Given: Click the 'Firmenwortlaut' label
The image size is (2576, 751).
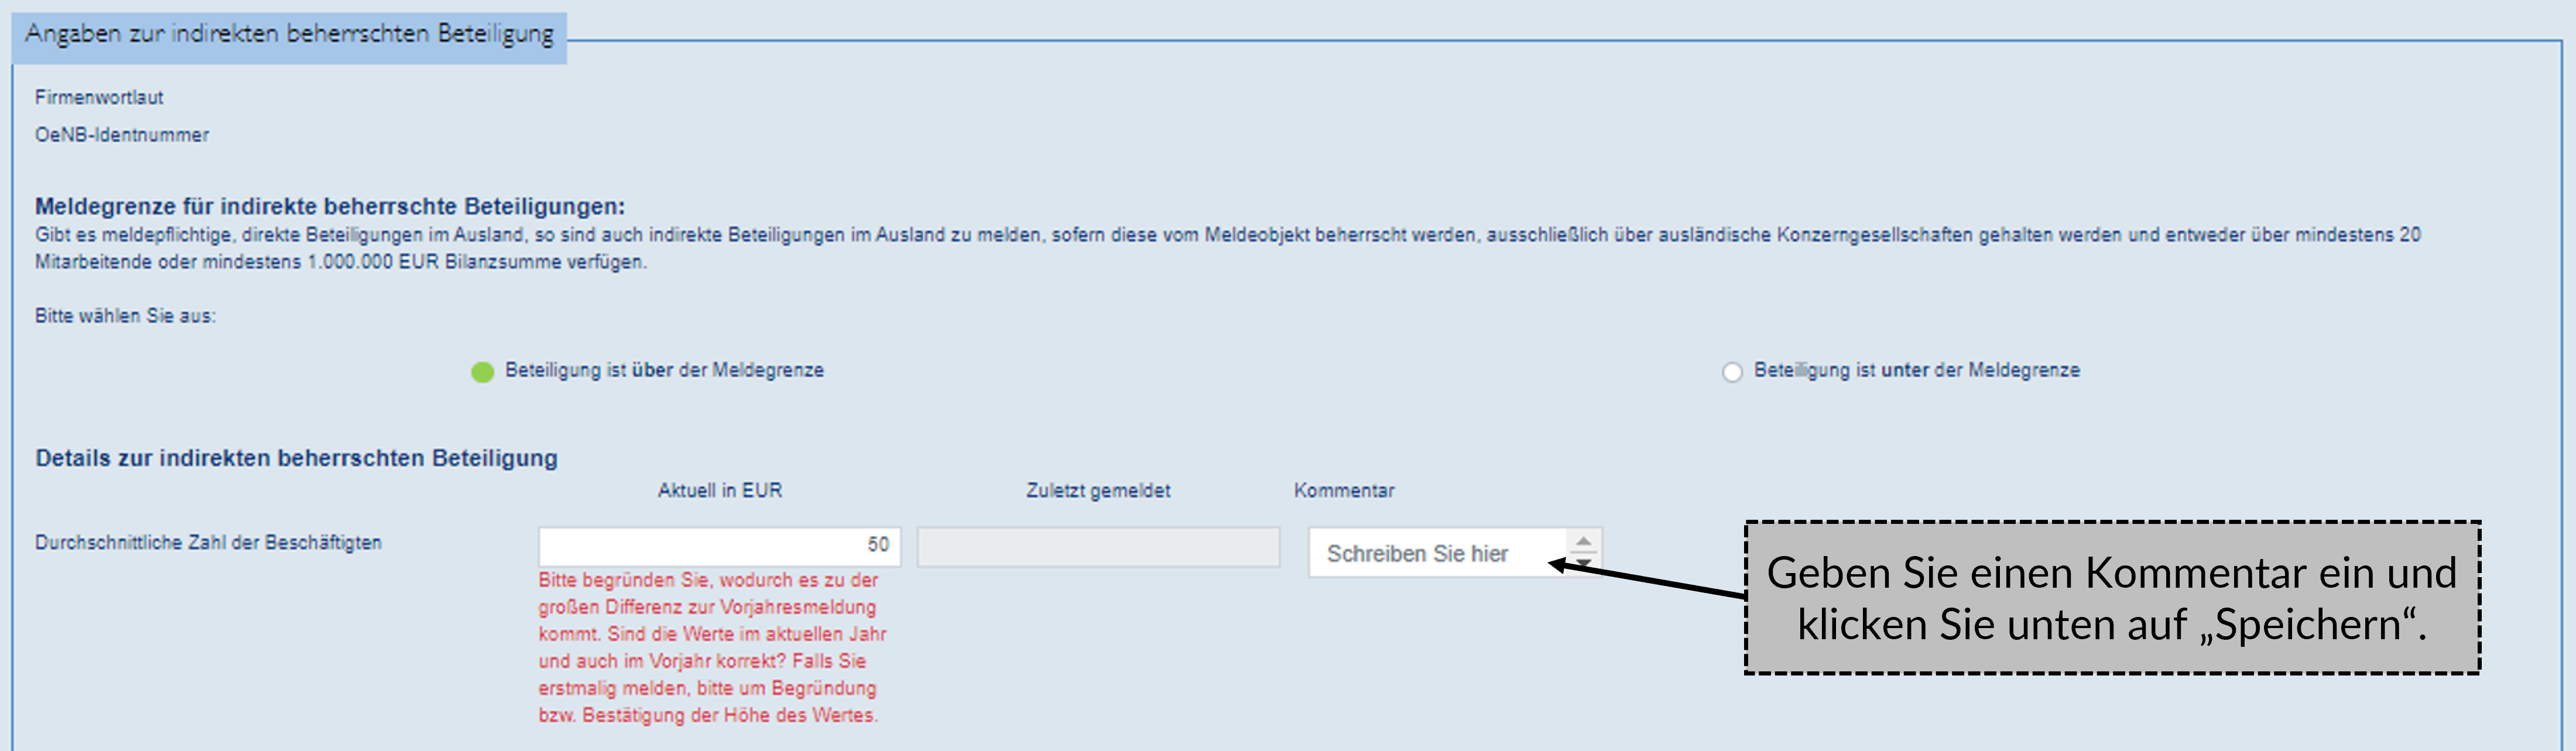Looking at the screenshot, I should [x=99, y=98].
